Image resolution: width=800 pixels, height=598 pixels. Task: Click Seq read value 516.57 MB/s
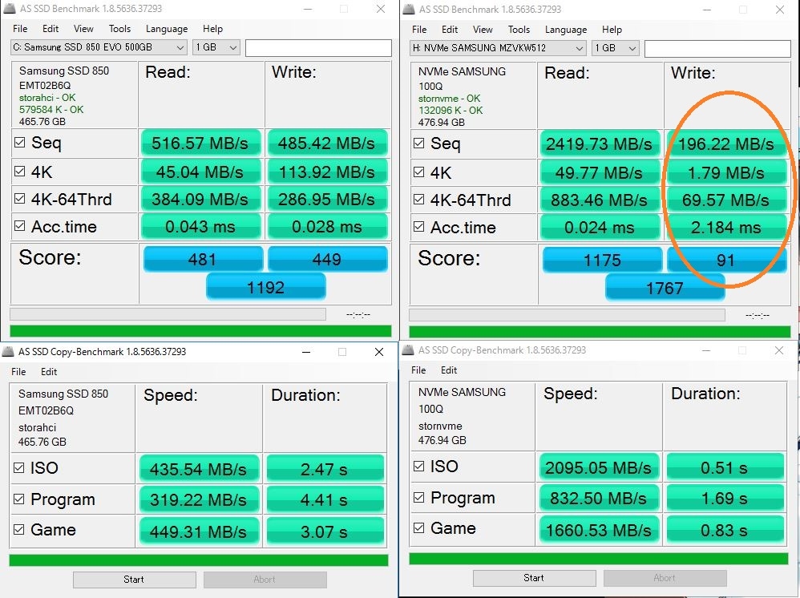point(200,143)
